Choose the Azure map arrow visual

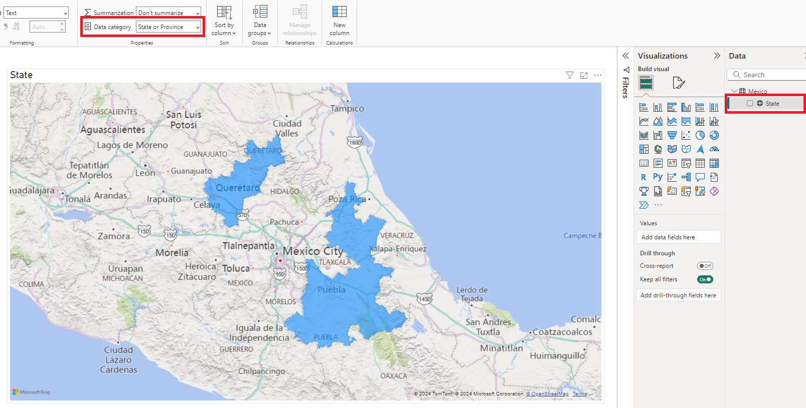coord(700,149)
